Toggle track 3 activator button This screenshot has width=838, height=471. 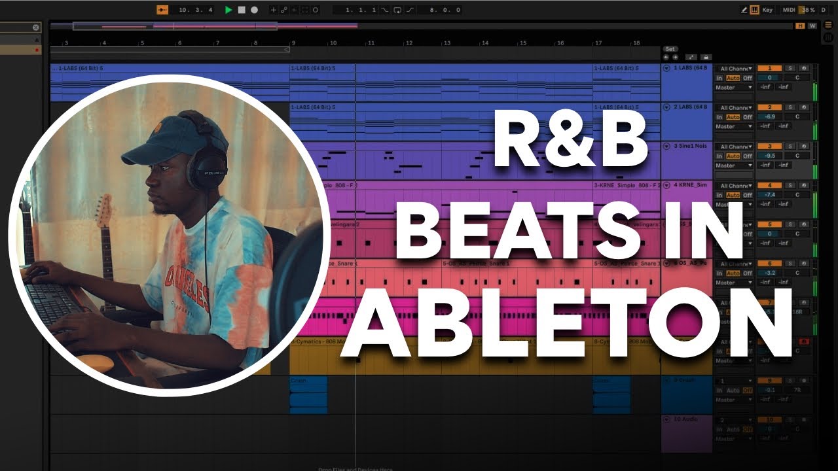point(770,147)
